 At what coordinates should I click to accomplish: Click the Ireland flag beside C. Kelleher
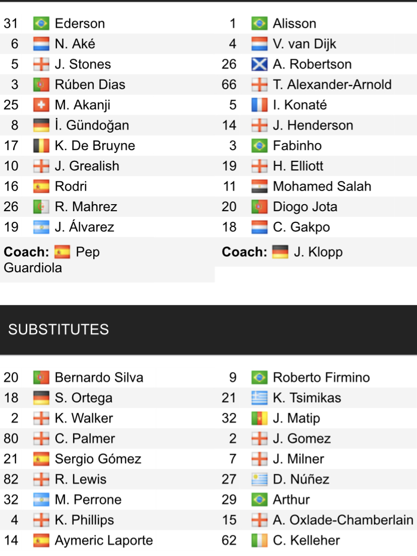click(x=259, y=540)
